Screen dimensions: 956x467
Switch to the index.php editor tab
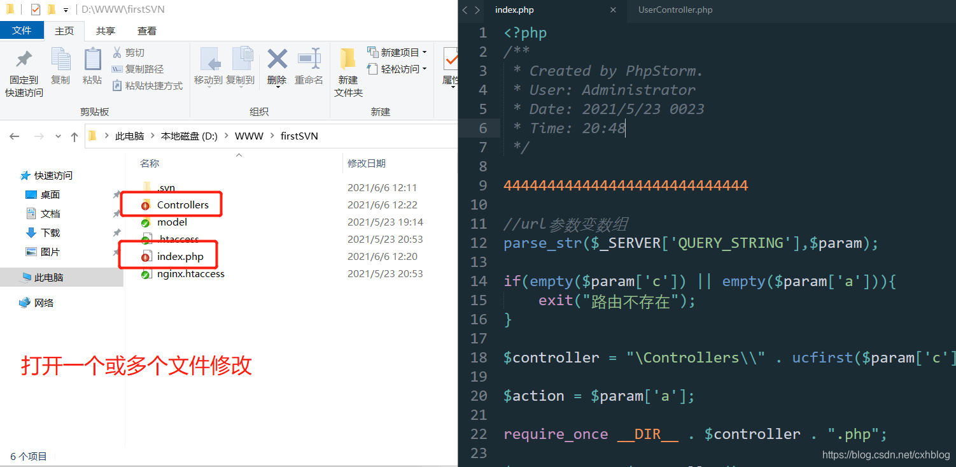pyautogui.click(x=514, y=10)
